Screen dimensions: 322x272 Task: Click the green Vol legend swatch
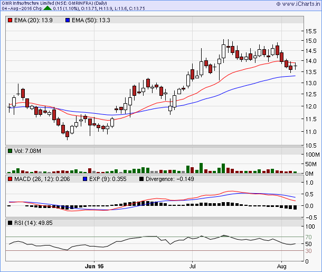tap(10, 151)
